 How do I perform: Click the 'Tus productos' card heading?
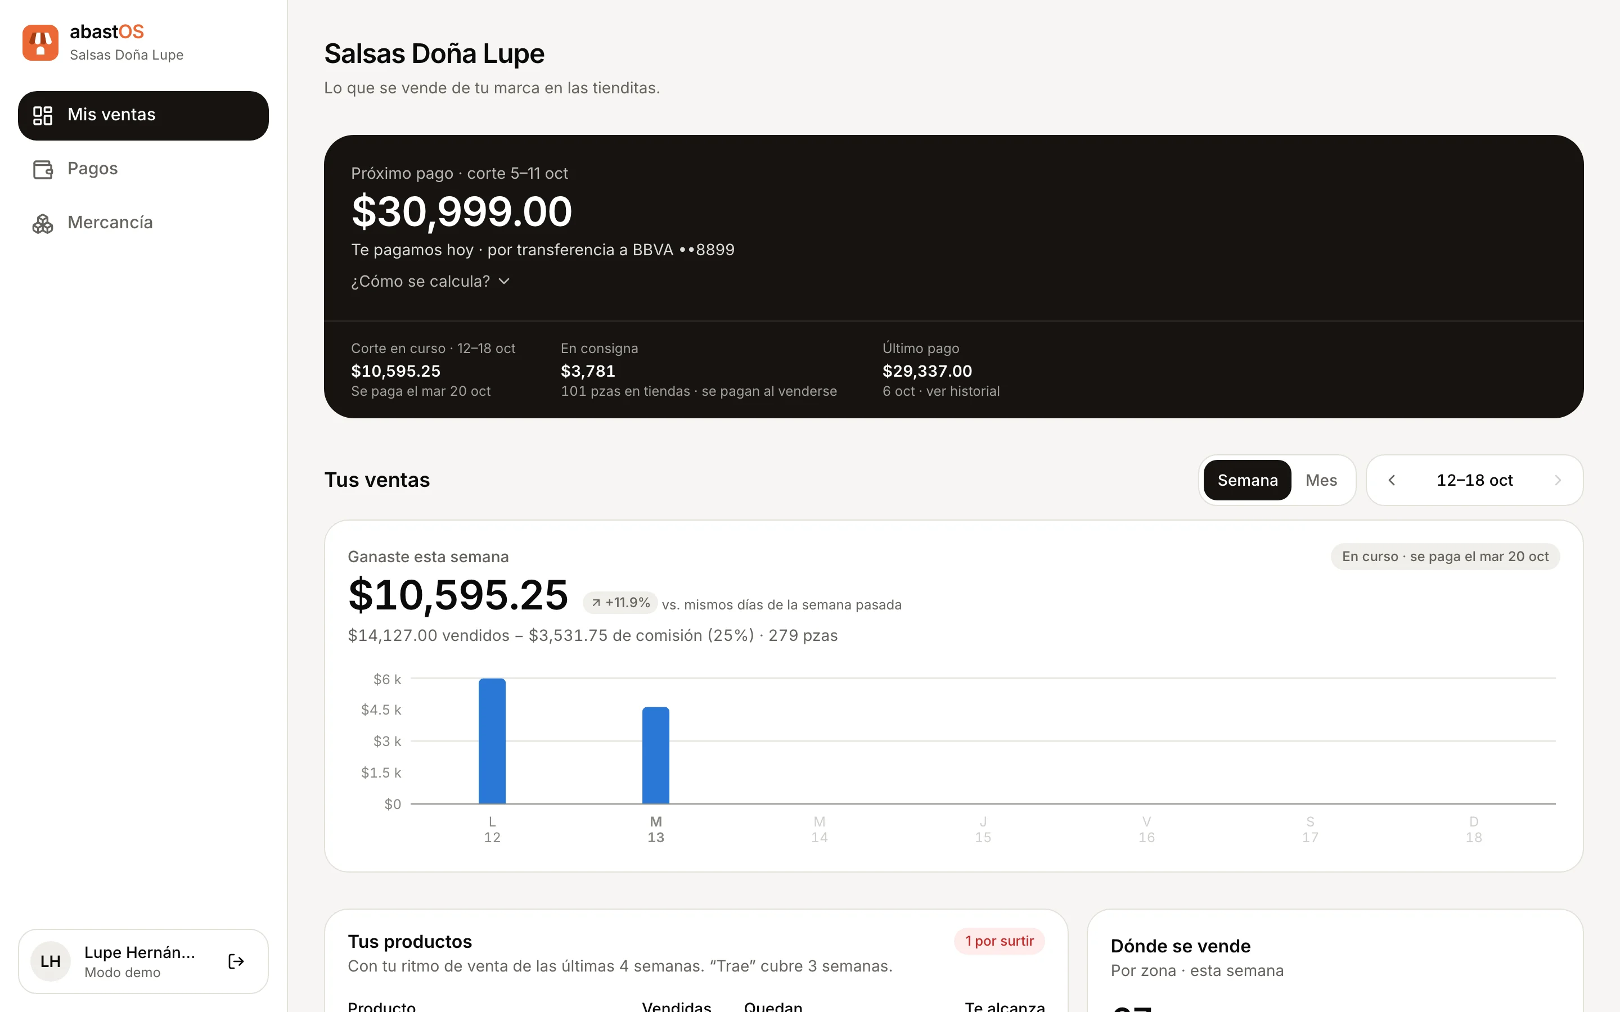(x=409, y=941)
